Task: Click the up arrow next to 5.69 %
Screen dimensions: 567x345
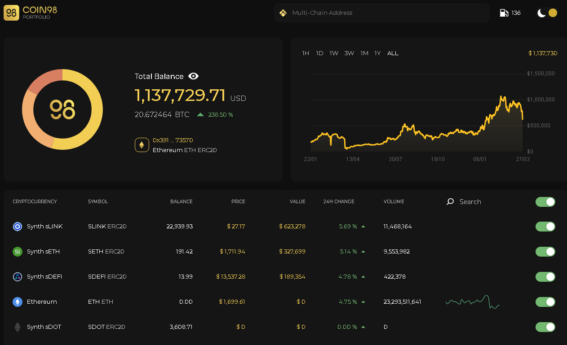Action: [x=363, y=227]
